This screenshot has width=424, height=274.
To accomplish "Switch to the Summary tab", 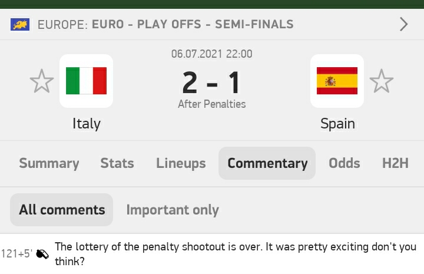I will point(49,163).
